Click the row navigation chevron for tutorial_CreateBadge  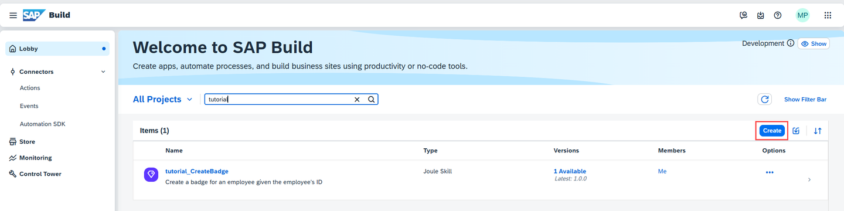coord(809,179)
